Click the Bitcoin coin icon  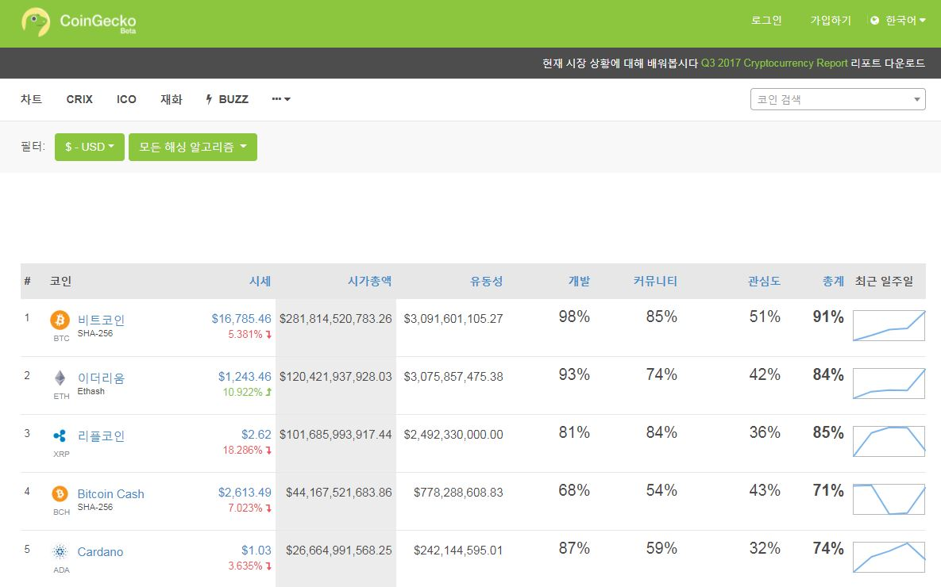[60, 320]
